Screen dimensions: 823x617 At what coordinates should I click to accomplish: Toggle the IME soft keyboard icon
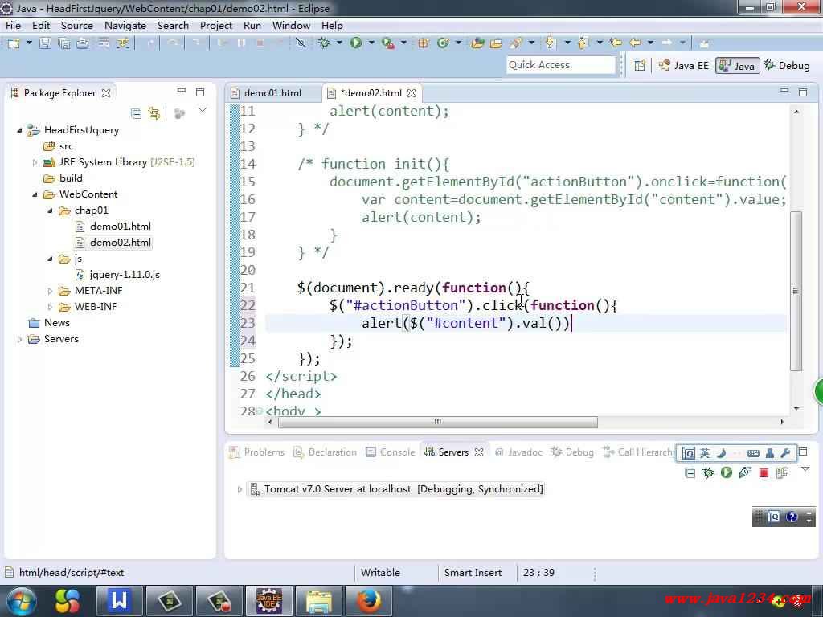point(753,453)
